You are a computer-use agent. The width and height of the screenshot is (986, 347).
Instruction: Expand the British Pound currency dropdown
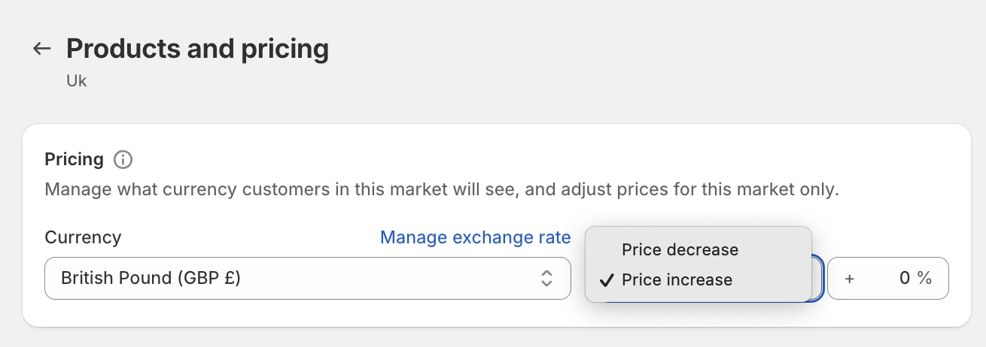point(308,278)
